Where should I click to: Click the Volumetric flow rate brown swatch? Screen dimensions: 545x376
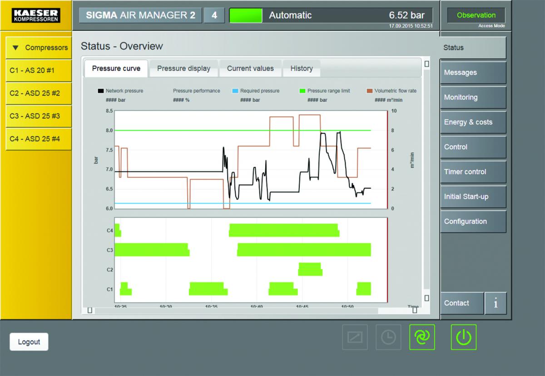tap(369, 91)
